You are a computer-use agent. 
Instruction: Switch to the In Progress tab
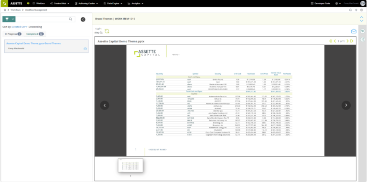click(13, 34)
